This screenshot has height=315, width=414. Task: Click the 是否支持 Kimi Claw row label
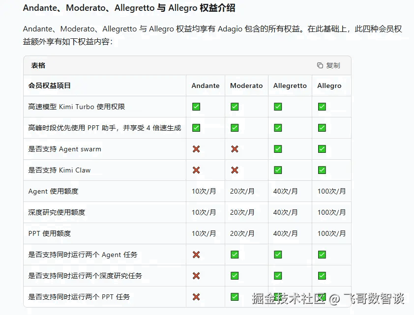[x=59, y=170]
